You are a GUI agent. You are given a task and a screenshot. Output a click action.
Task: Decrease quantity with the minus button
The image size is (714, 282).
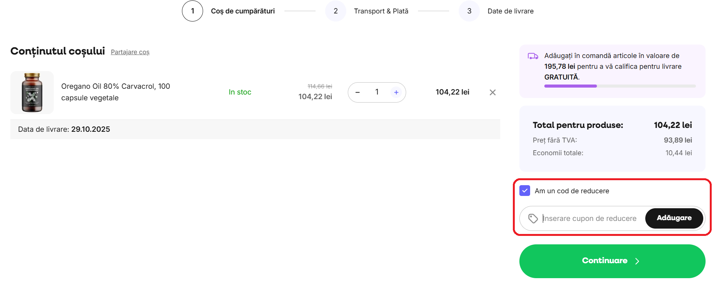358,92
